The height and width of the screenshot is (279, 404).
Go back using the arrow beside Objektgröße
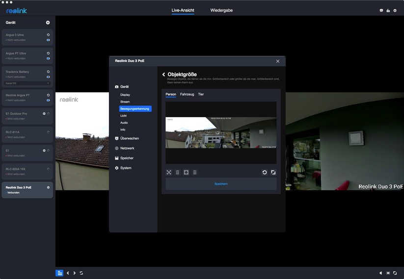(x=163, y=75)
